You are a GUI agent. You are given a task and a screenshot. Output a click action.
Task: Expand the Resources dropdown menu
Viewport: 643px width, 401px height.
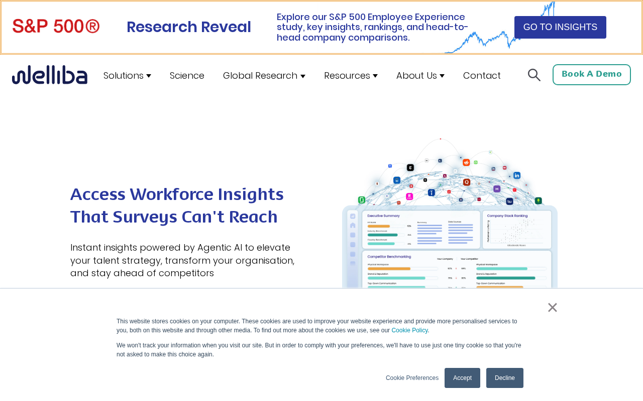tap(351, 76)
